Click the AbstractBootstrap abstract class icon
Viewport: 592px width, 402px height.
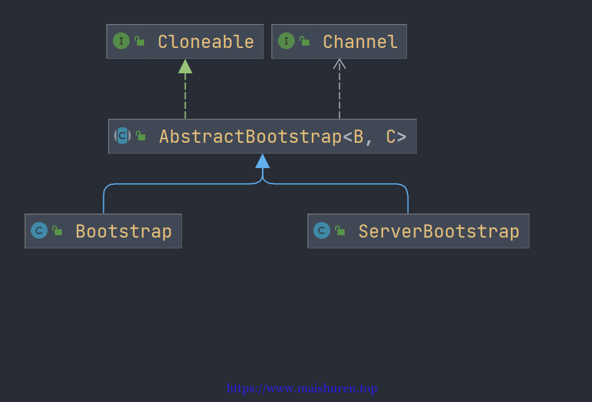(122, 136)
